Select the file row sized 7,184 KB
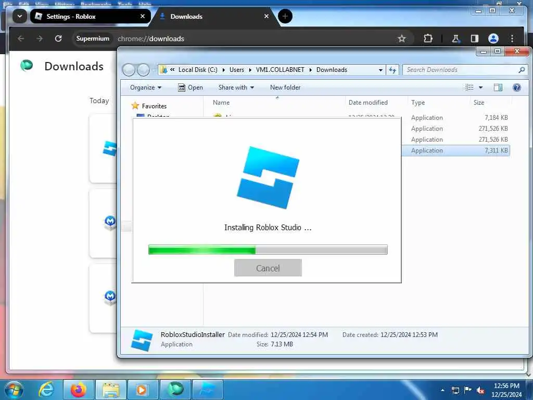This screenshot has height=400, width=533. tap(455, 117)
